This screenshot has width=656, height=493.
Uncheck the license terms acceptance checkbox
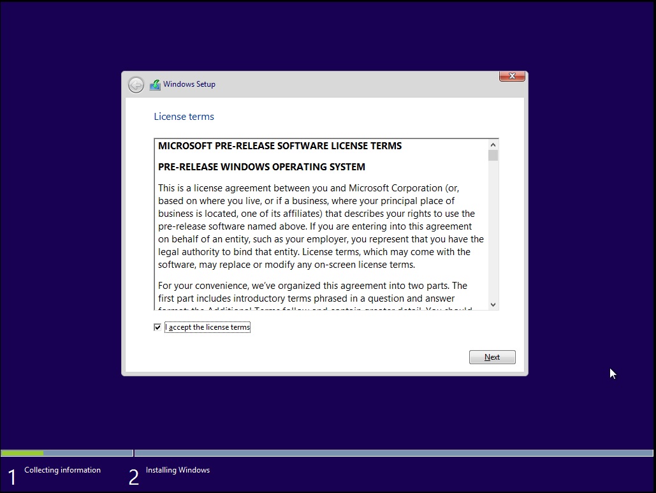click(157, 327)
